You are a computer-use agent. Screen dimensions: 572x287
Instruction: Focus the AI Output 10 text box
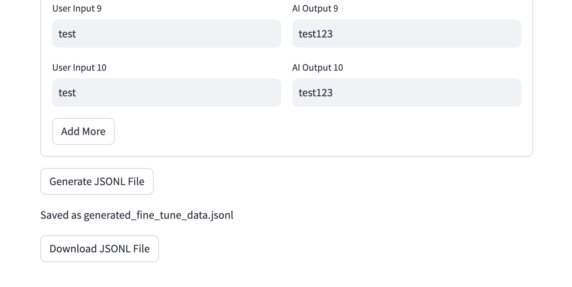click(x=406, y=92)
